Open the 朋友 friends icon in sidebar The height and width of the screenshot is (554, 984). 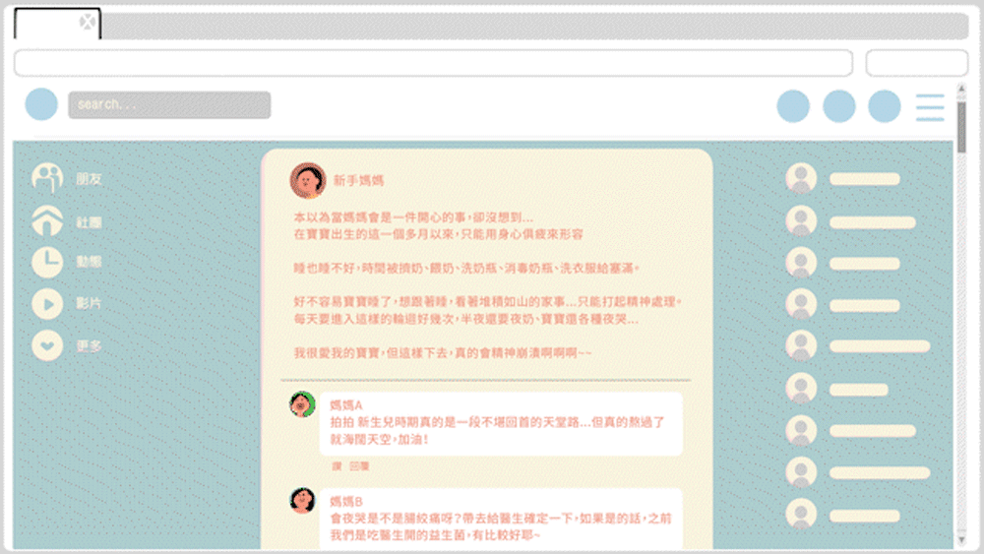click(46, 178)
